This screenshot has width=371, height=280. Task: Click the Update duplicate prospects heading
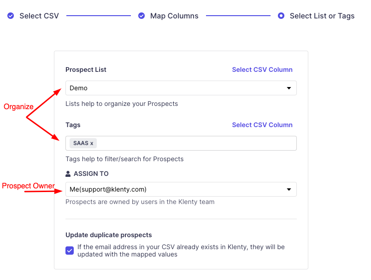(109, 235)
